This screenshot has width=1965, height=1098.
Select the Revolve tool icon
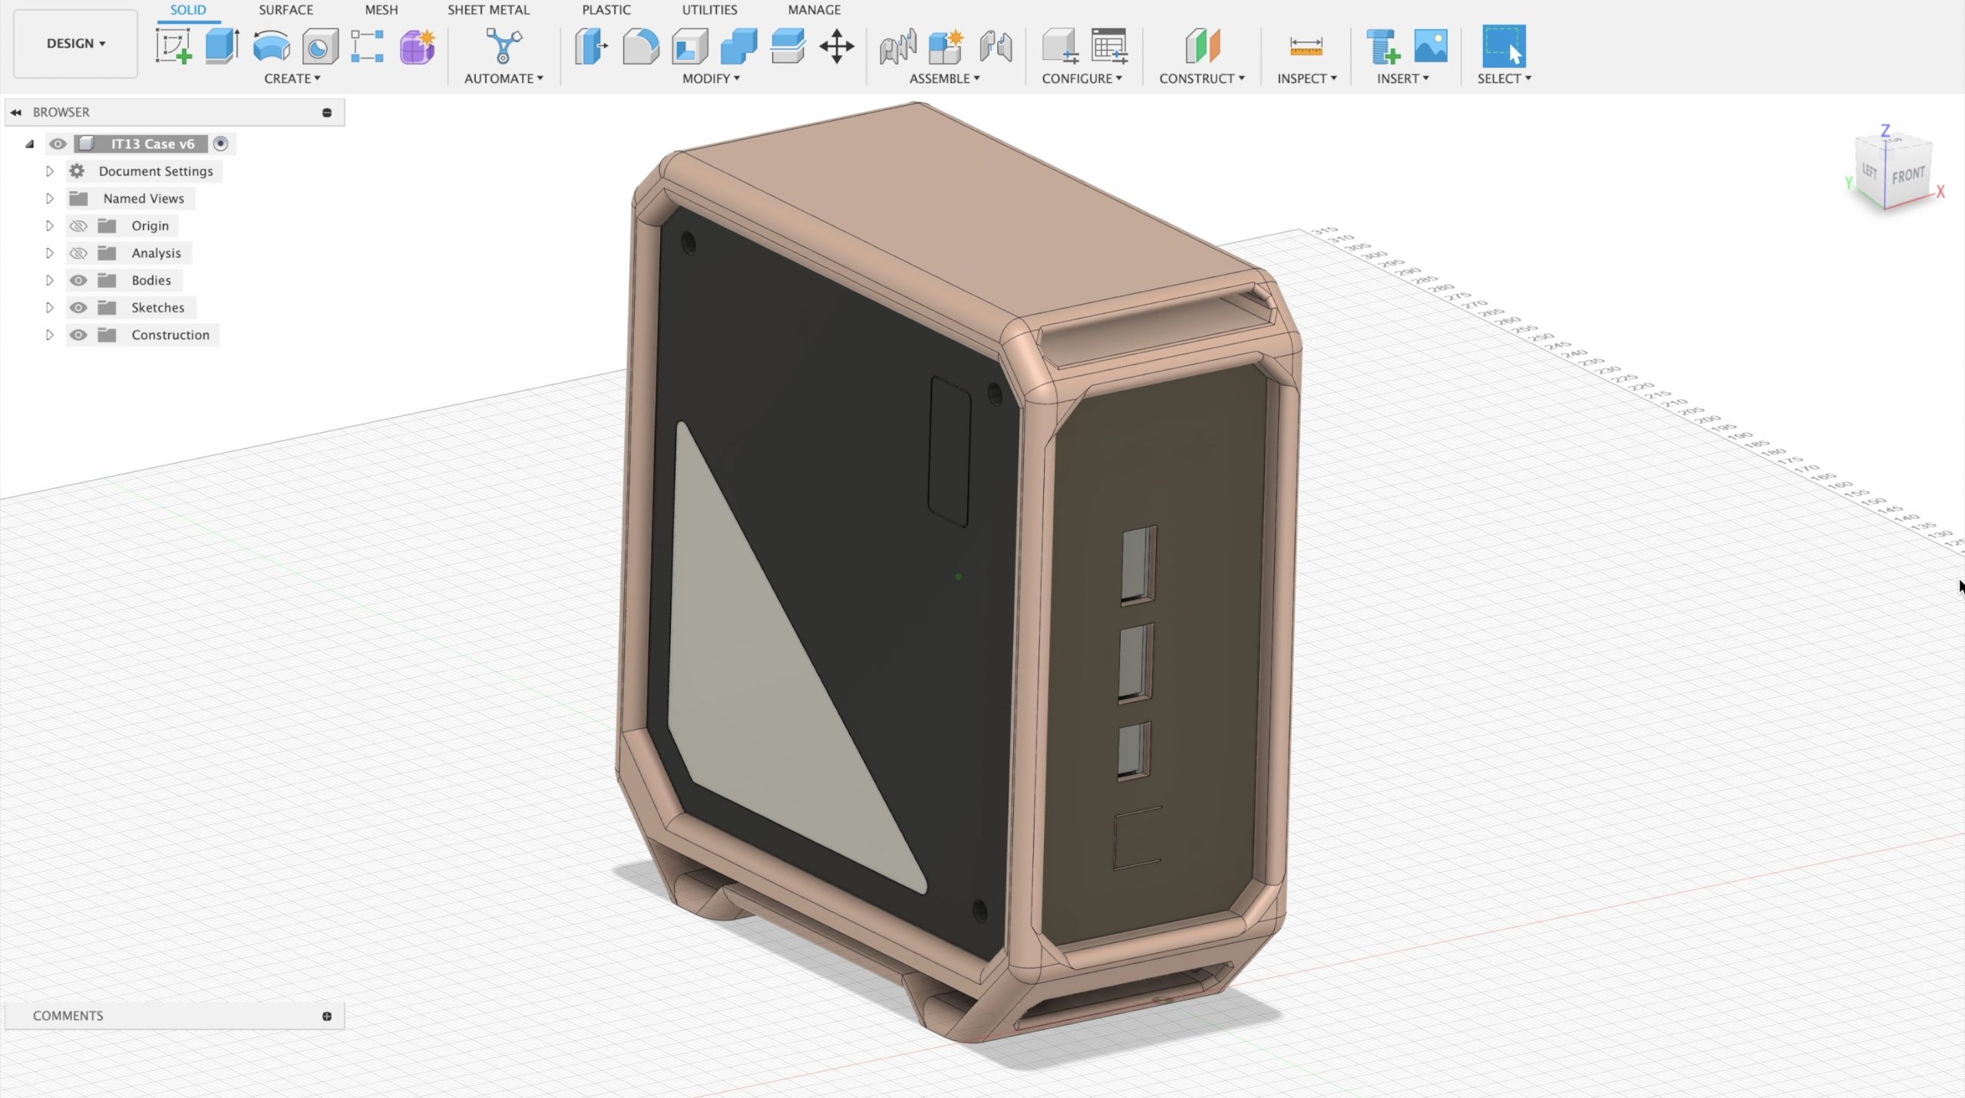click(271, 47)
